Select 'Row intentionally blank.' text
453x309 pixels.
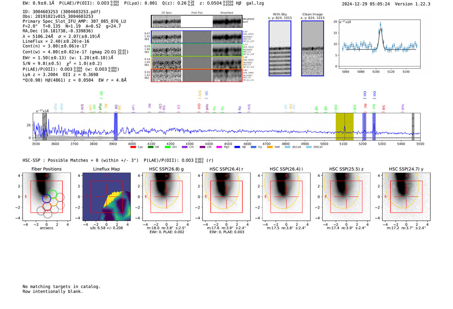[53, 291]
